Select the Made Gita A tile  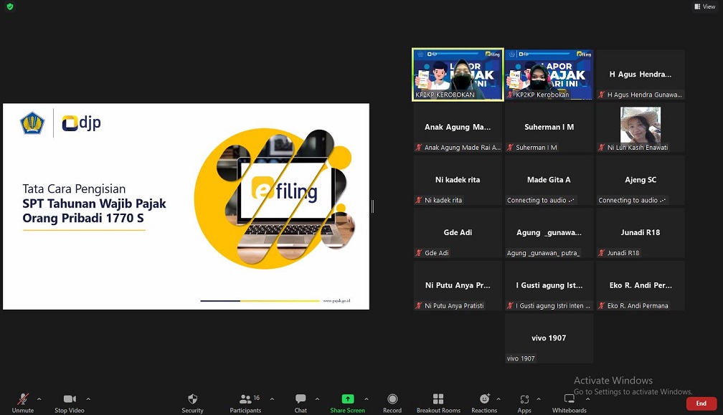pos(549,180)
